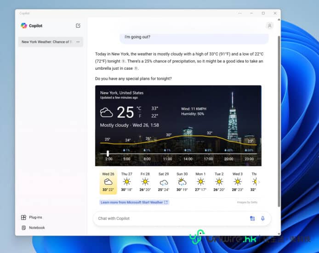319x253 pixels.
Task: Select Thu 27 forecast day
Action: coord(127,182)
